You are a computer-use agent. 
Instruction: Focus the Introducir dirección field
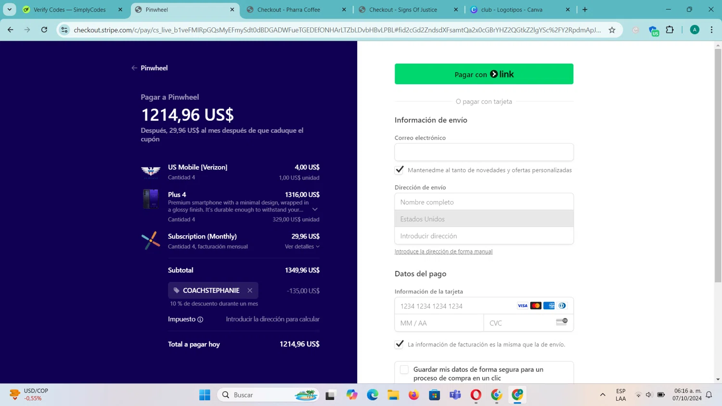pyautogui.click(x=484, y=236)
